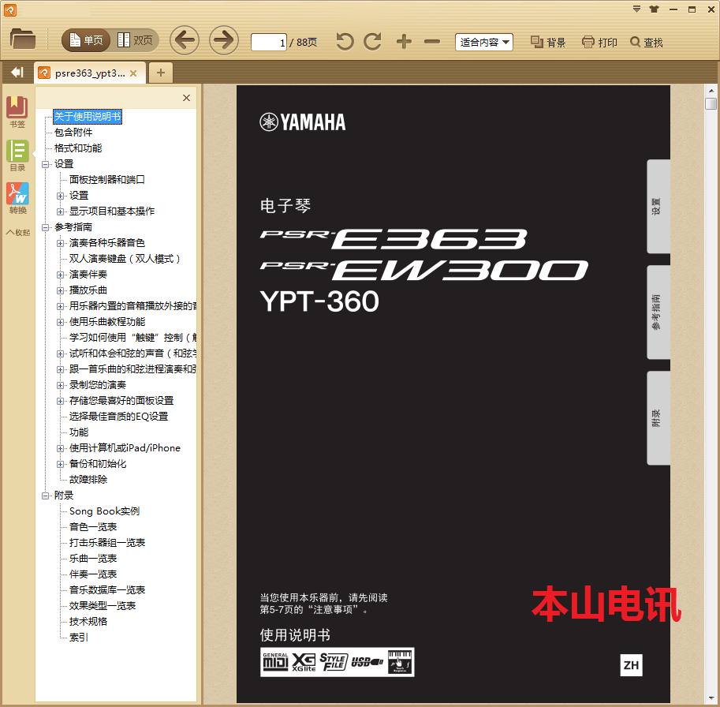Rotate page counterclockwise
This screenshot has width=720, height=707.
pos(345,42)
